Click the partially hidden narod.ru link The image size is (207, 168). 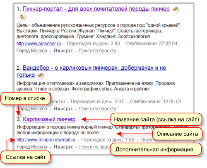(x=57, y=102)
